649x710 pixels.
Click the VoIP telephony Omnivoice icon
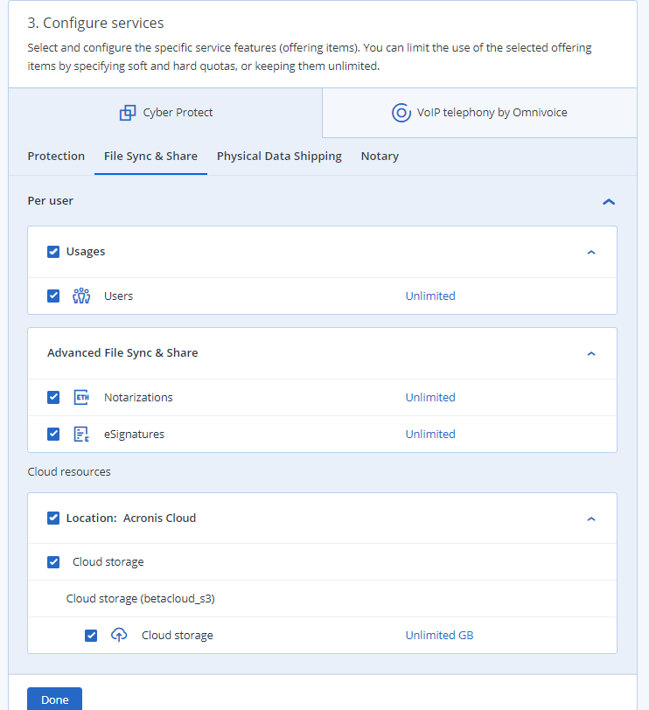click(401, 113)
